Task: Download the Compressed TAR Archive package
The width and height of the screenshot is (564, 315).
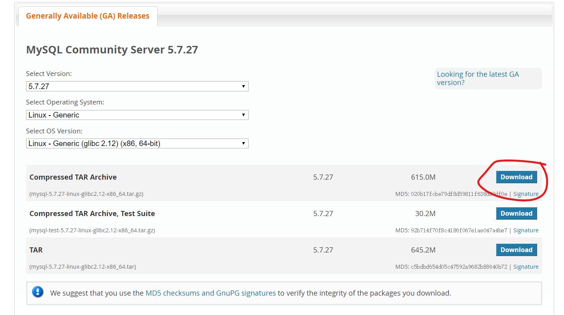Action: click(516, 177)
